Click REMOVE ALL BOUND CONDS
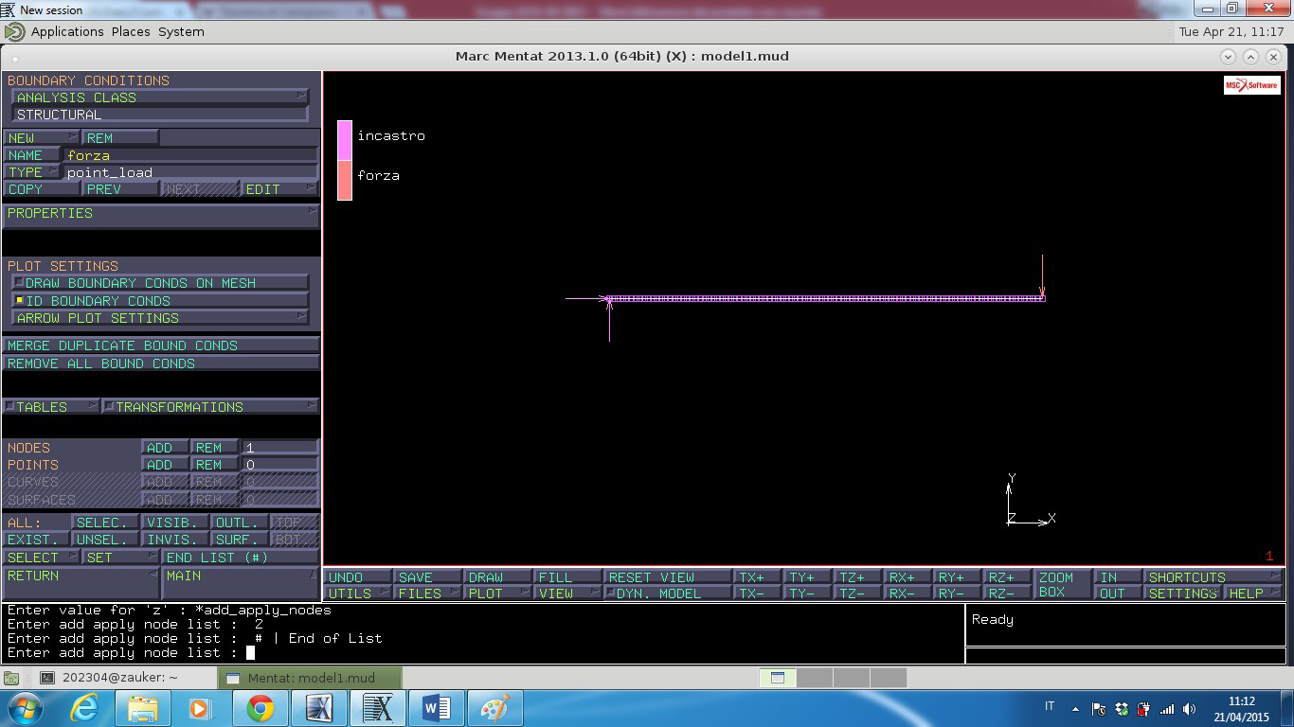The image size is (1294, 727). click(161, 363)
